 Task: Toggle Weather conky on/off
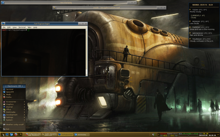14,125
